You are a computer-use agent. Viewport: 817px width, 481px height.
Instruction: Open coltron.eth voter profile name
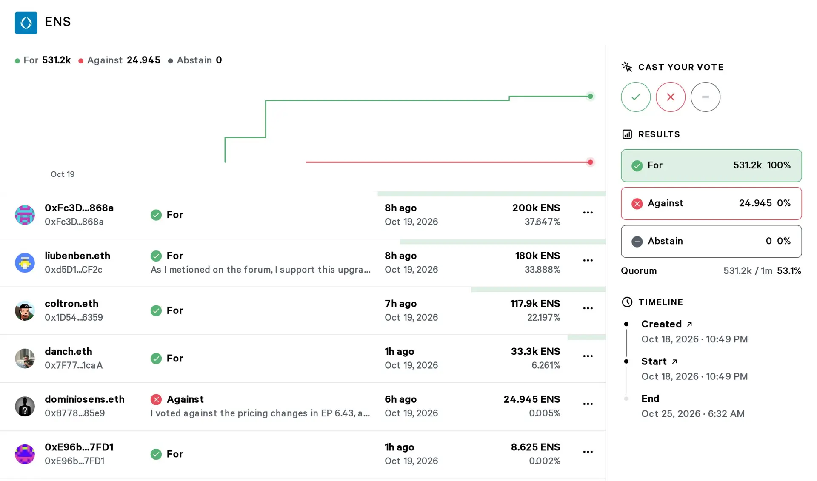coord(71,304)
